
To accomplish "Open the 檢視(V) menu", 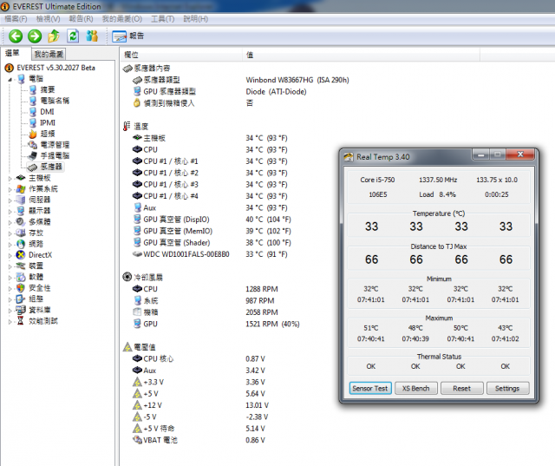I will [x=49, y=19].
